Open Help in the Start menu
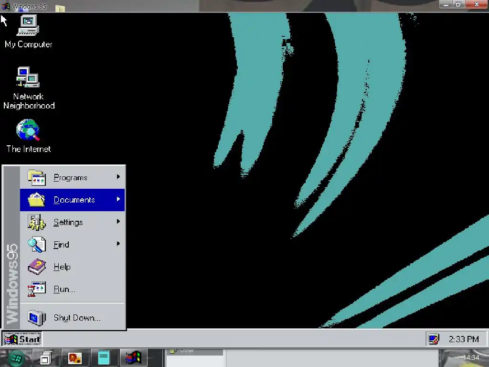This screenshot has height=367, width=489. (73, 267)
